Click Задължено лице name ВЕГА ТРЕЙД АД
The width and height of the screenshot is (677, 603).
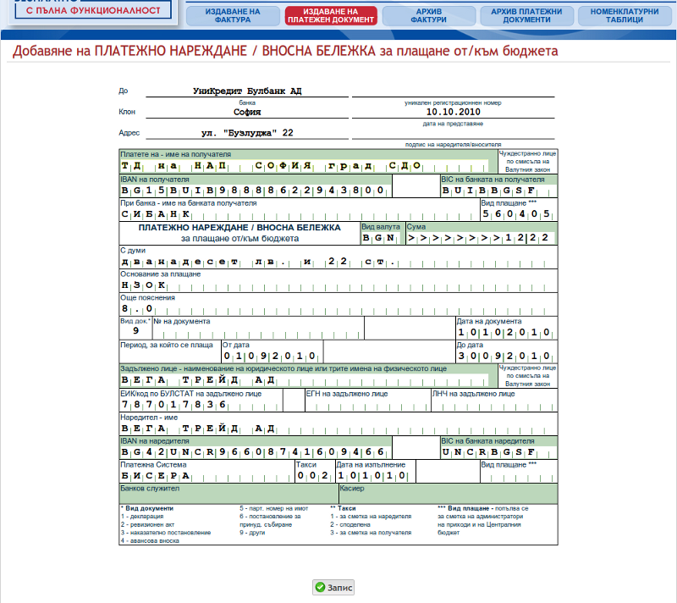click(x=305, y=380)
